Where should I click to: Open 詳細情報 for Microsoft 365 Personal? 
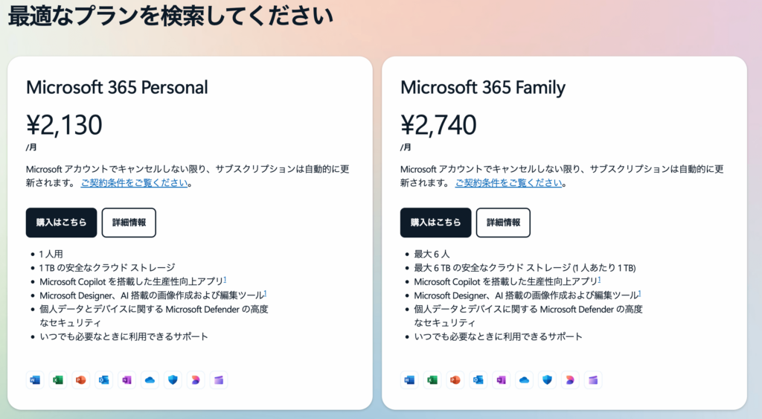(129, 223)
